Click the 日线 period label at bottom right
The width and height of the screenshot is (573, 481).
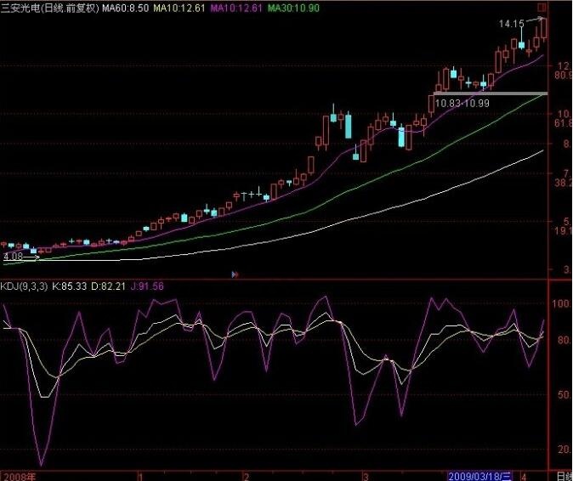click(x=563, y=475)
